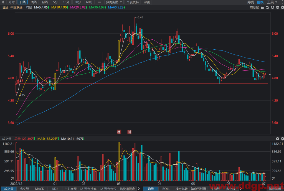The image size is (284, 191).
Task: Click the 成交量 panel title label
Action: tap(7, 139)
